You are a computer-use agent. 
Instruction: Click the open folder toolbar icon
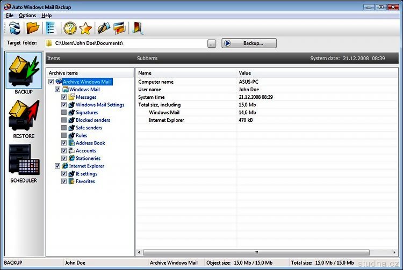tap(33, 28)
